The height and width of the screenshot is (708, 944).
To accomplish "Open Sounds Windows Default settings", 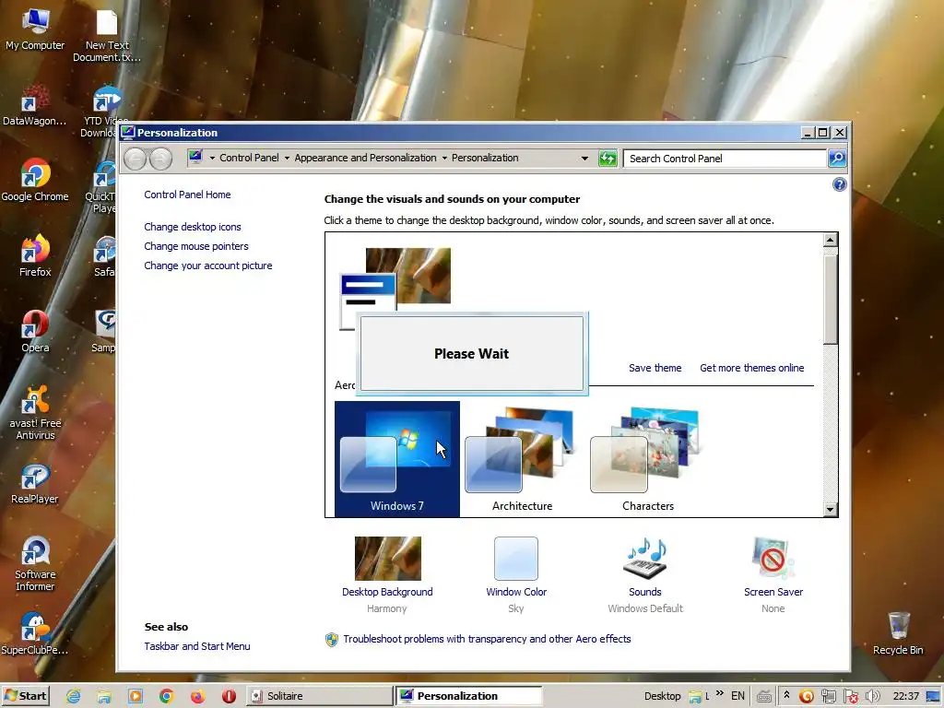I will pos(644,574).
